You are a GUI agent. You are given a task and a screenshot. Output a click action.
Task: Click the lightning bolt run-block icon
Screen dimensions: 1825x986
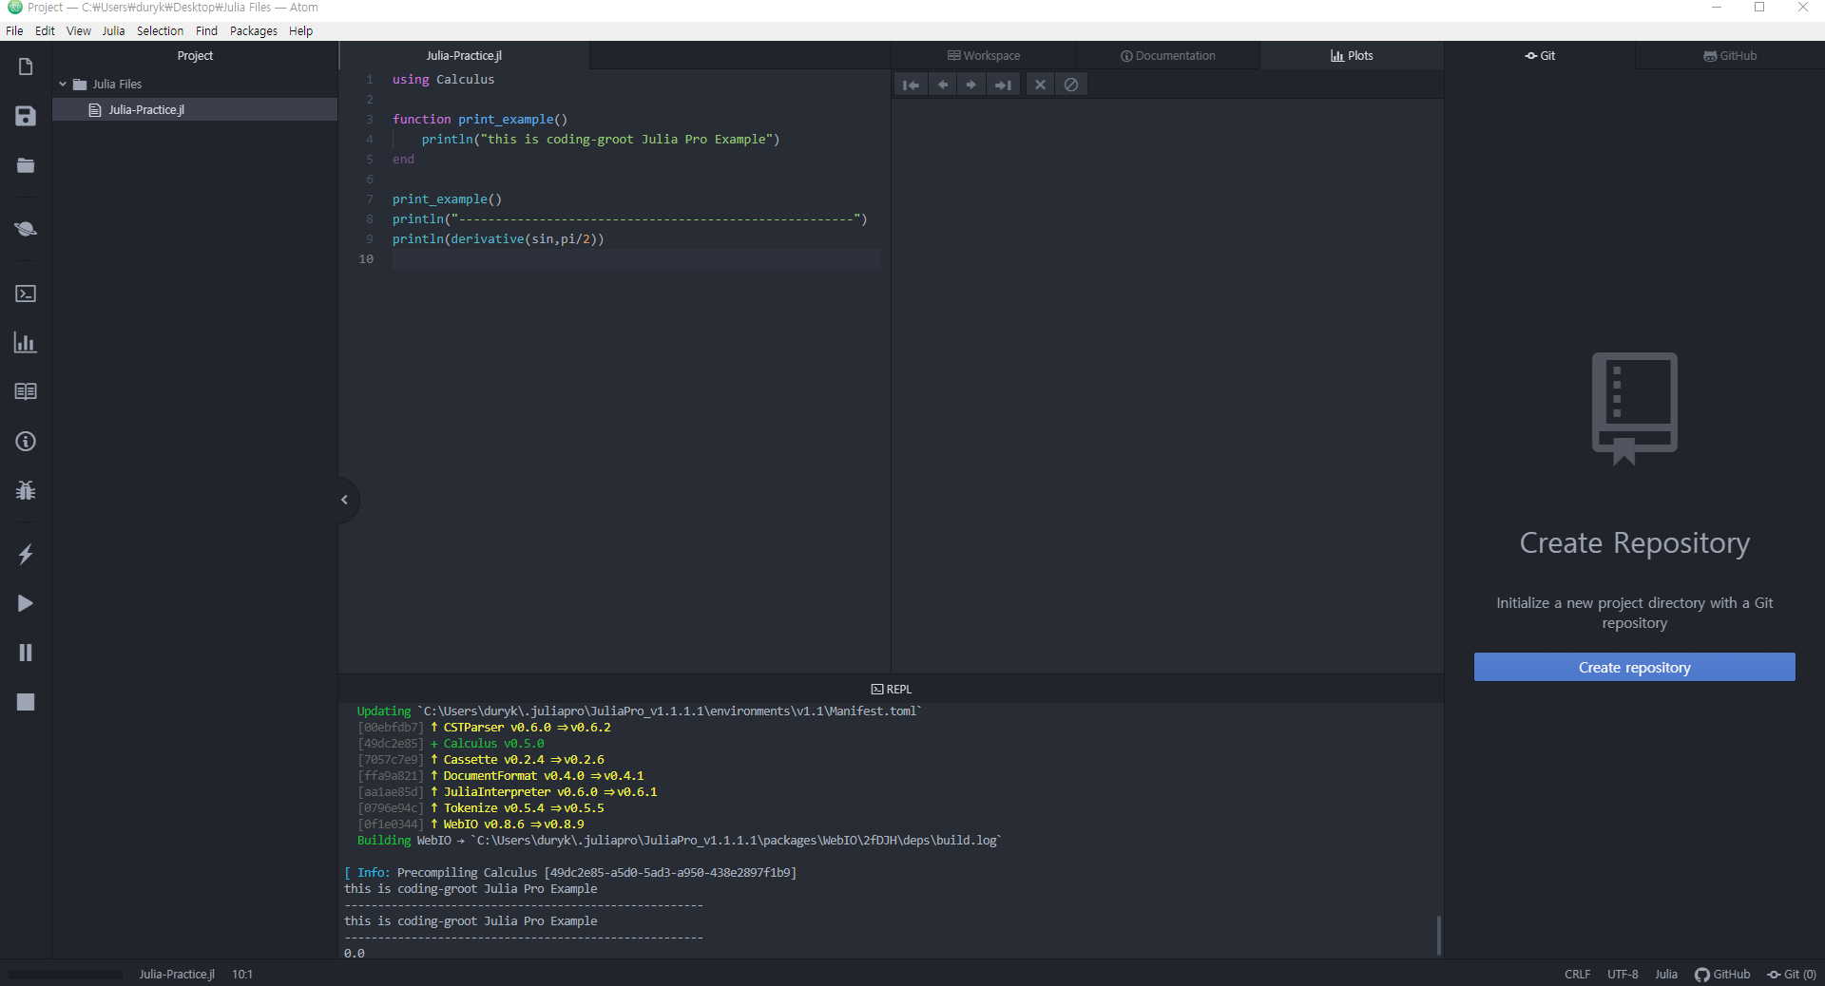[26, 555]
